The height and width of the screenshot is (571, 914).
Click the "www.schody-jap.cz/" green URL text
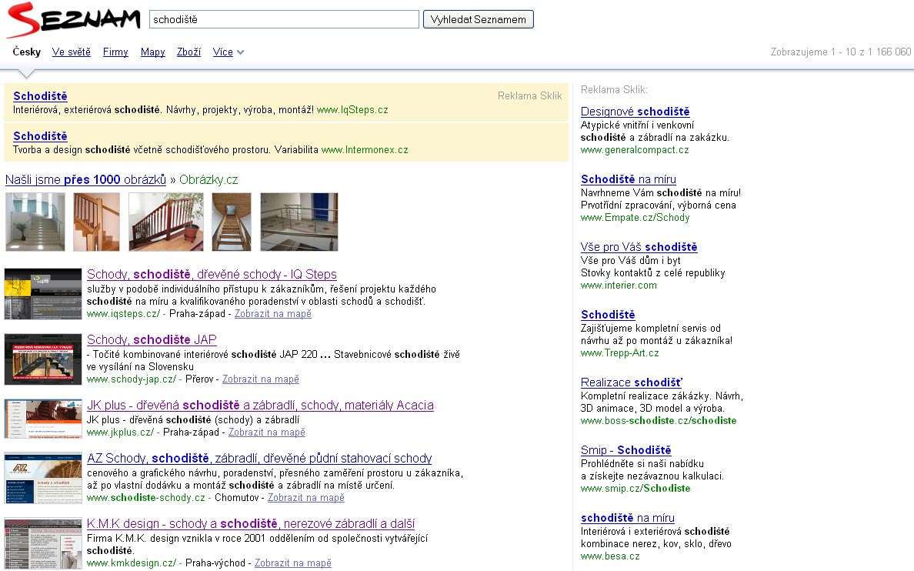coord(131,379)
